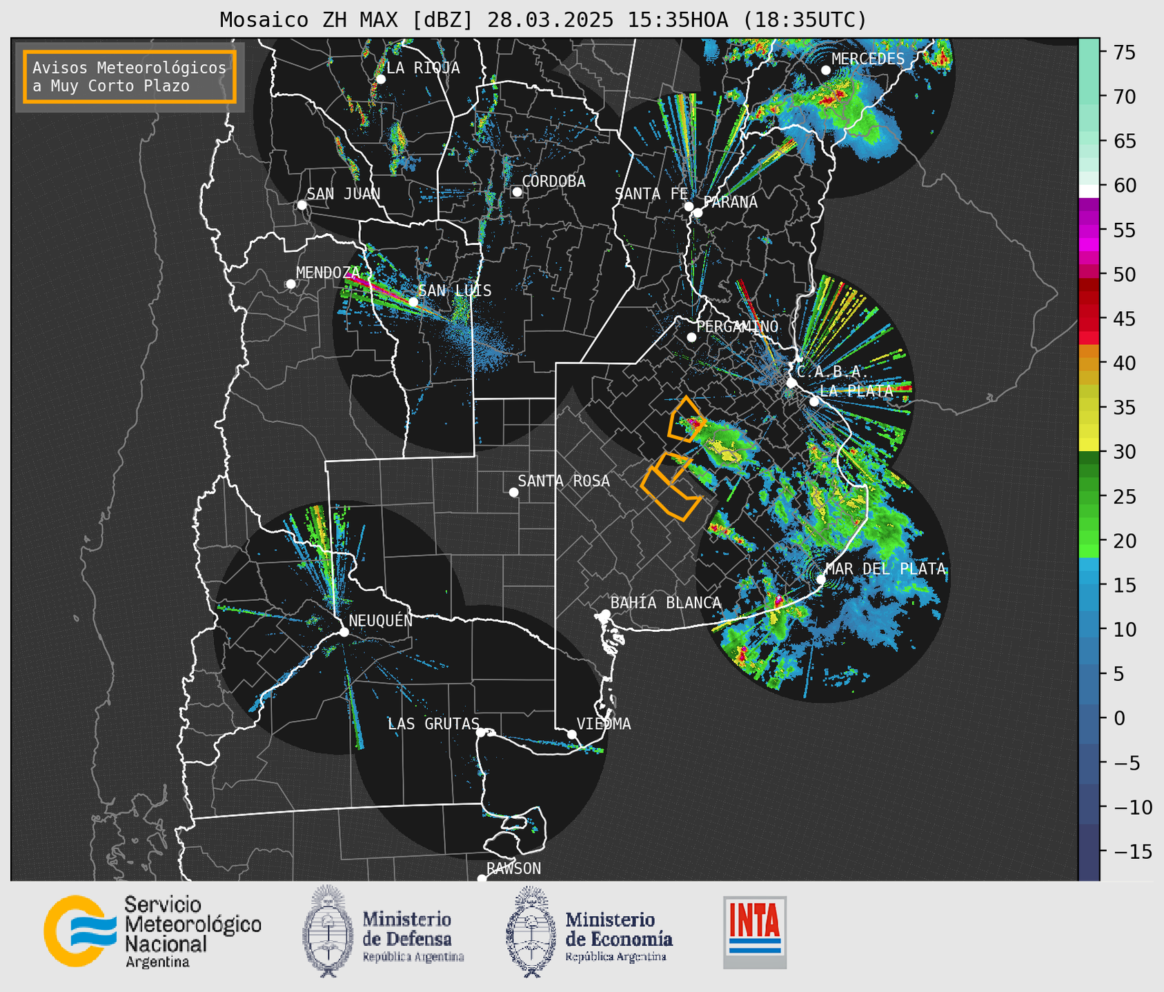Viewport: 1164px width, 992px height.
Task: Click the C.A.B.A. city marker dot
Action: click(x=792, y=383)
